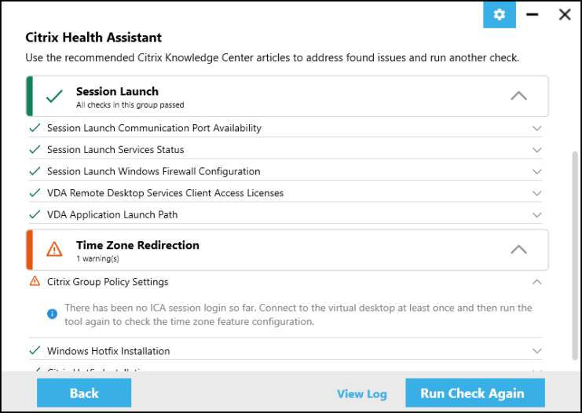The image size is (582, 413).
Task: Click the blue info icon in the ICA message
Action: tap(53, 314)
